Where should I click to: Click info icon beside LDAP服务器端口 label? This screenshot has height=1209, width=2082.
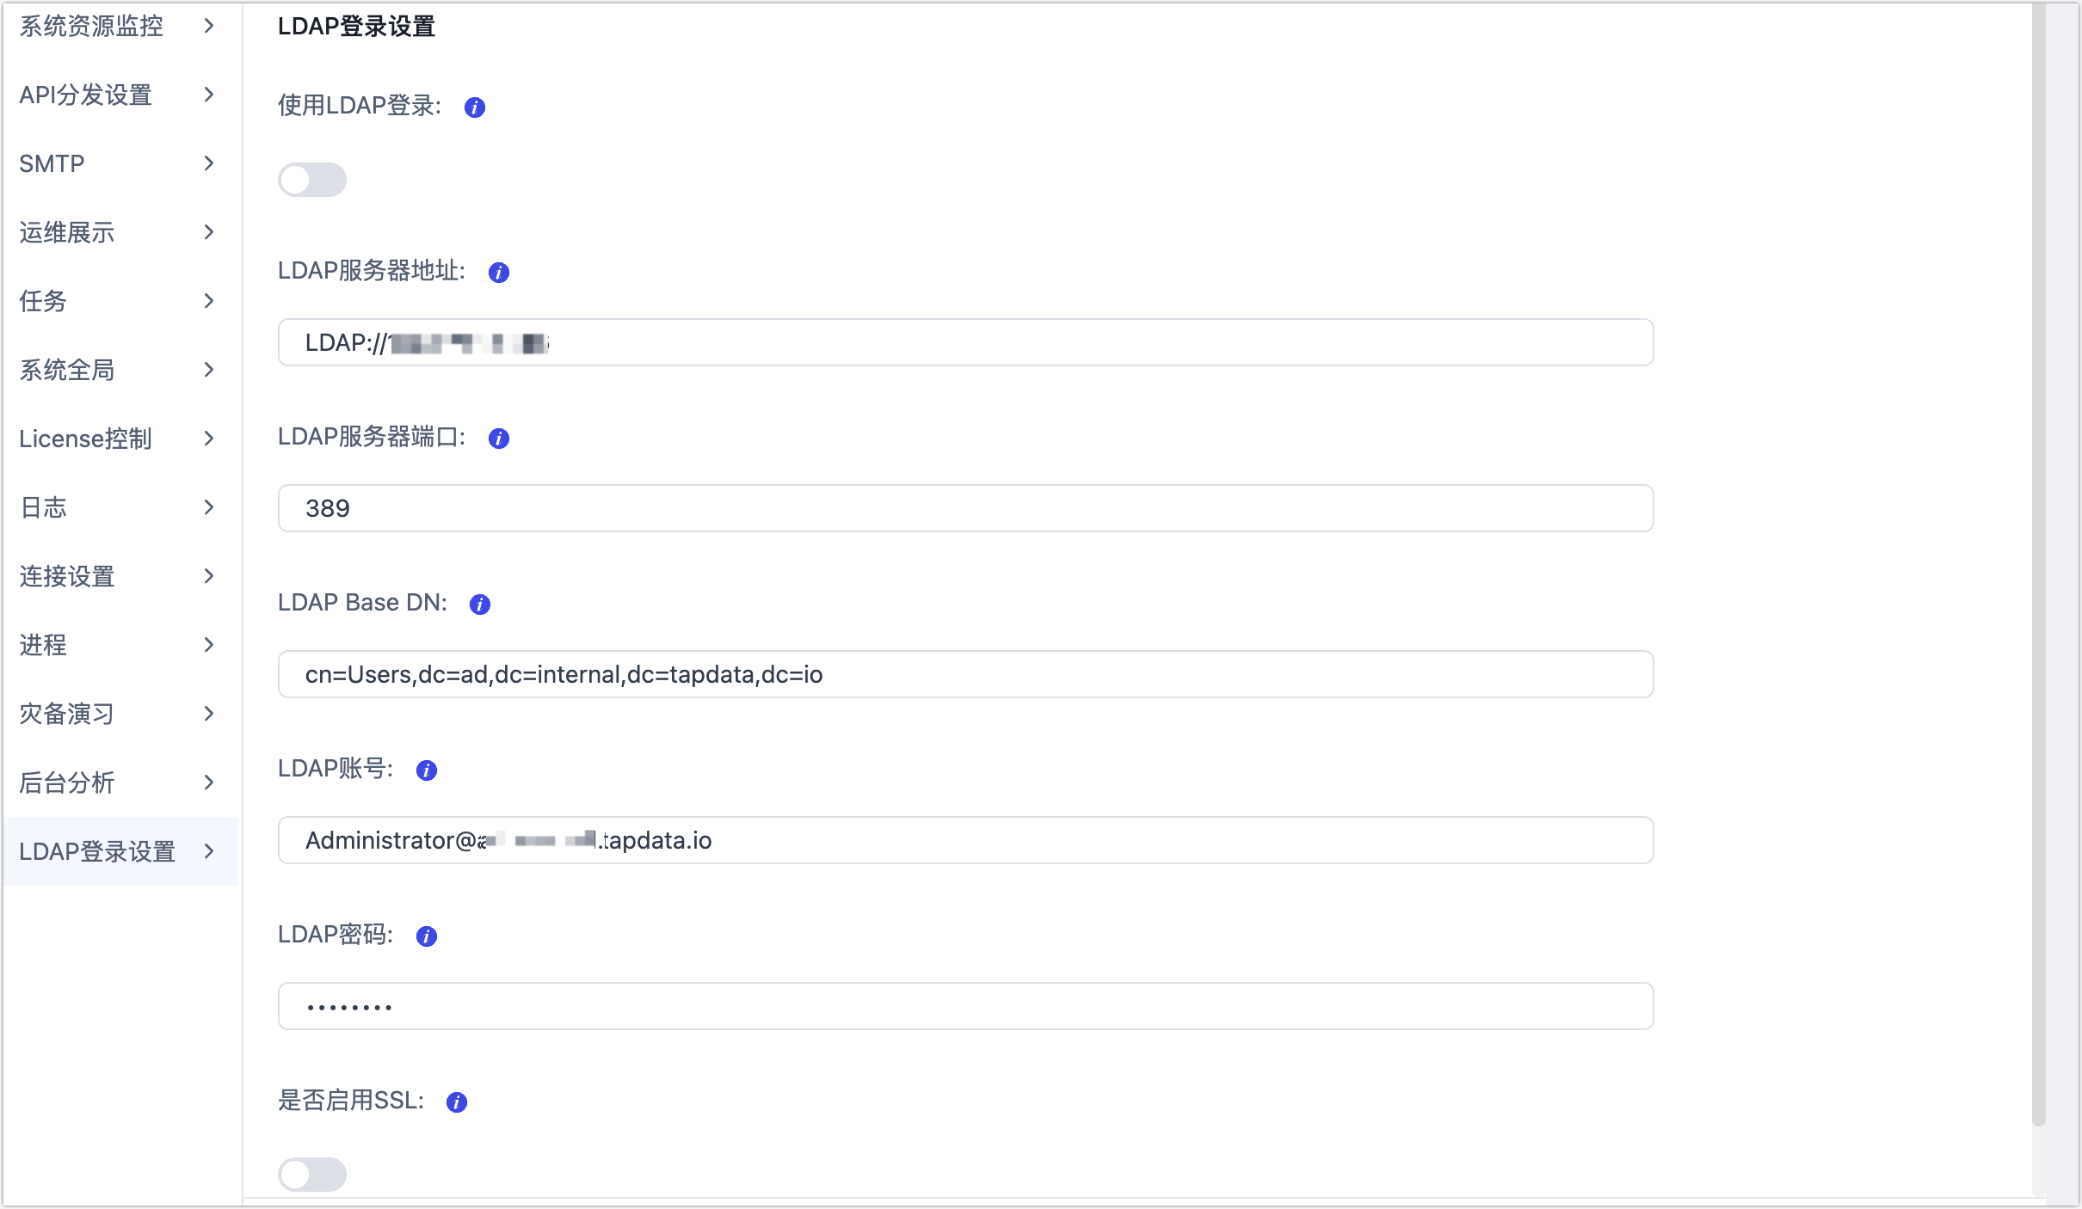click(x=498, y=439)
